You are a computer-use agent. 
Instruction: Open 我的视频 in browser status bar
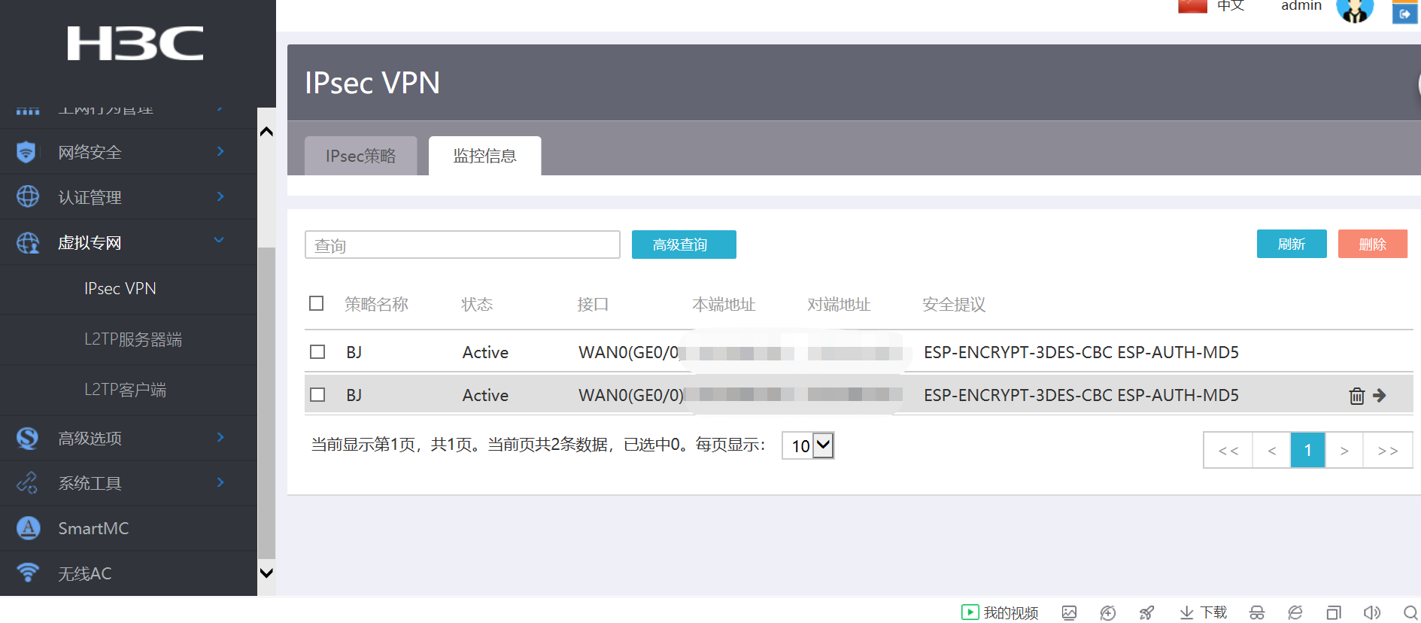click(x=1000, y=612)
